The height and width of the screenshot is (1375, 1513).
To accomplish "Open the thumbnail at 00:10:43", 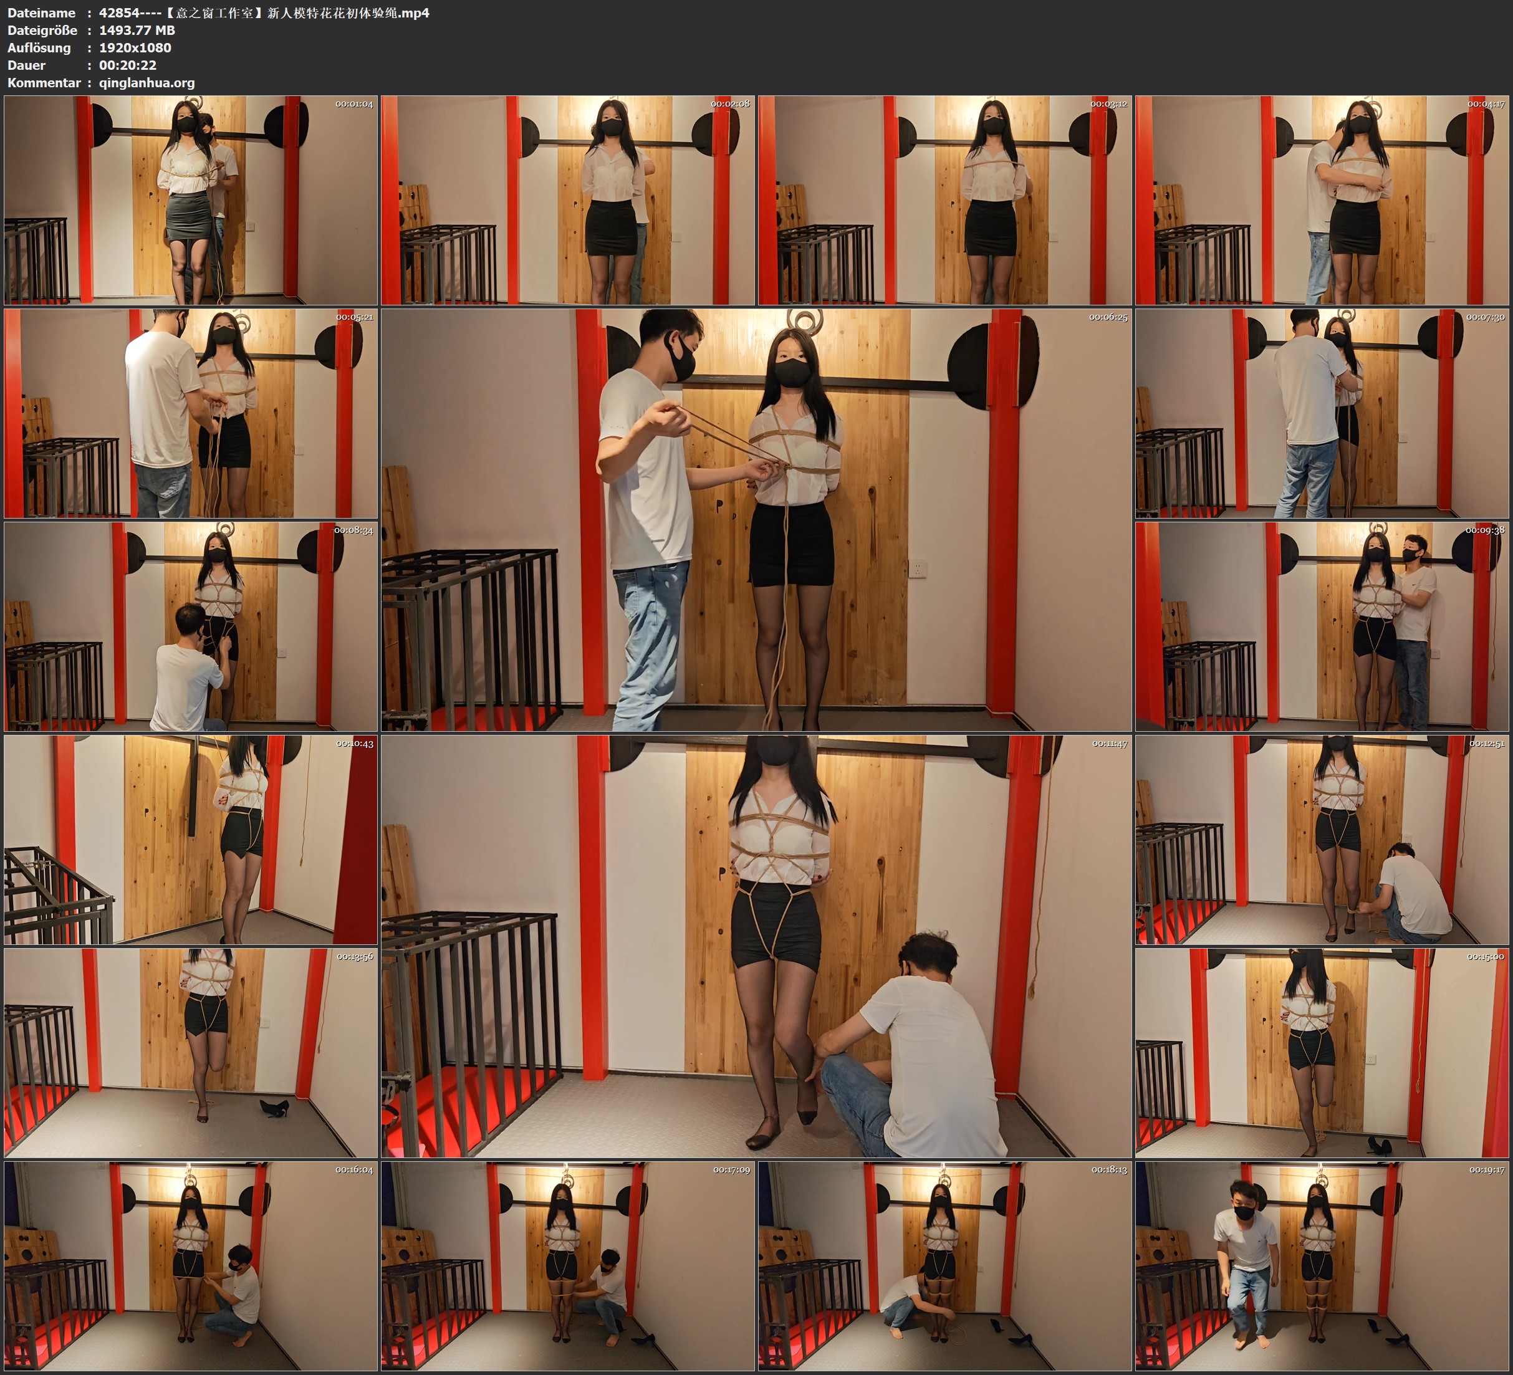I will pyautogui.click(x=191, y=839).
